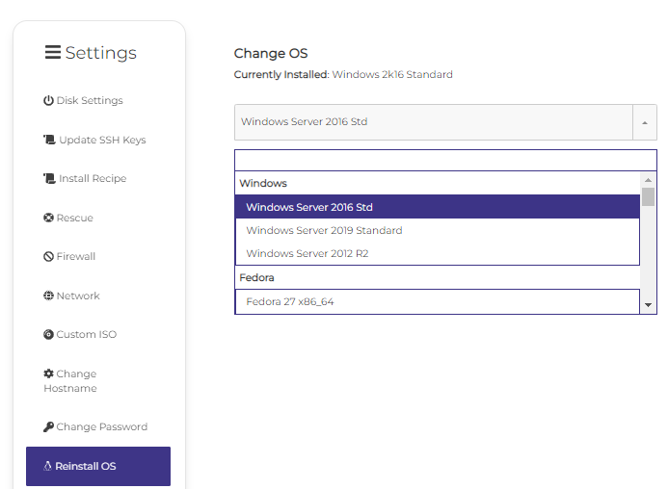Viewport: 668px width, 489px height.
Task: Click the globe icon next to Network
Action: [48, 296]
